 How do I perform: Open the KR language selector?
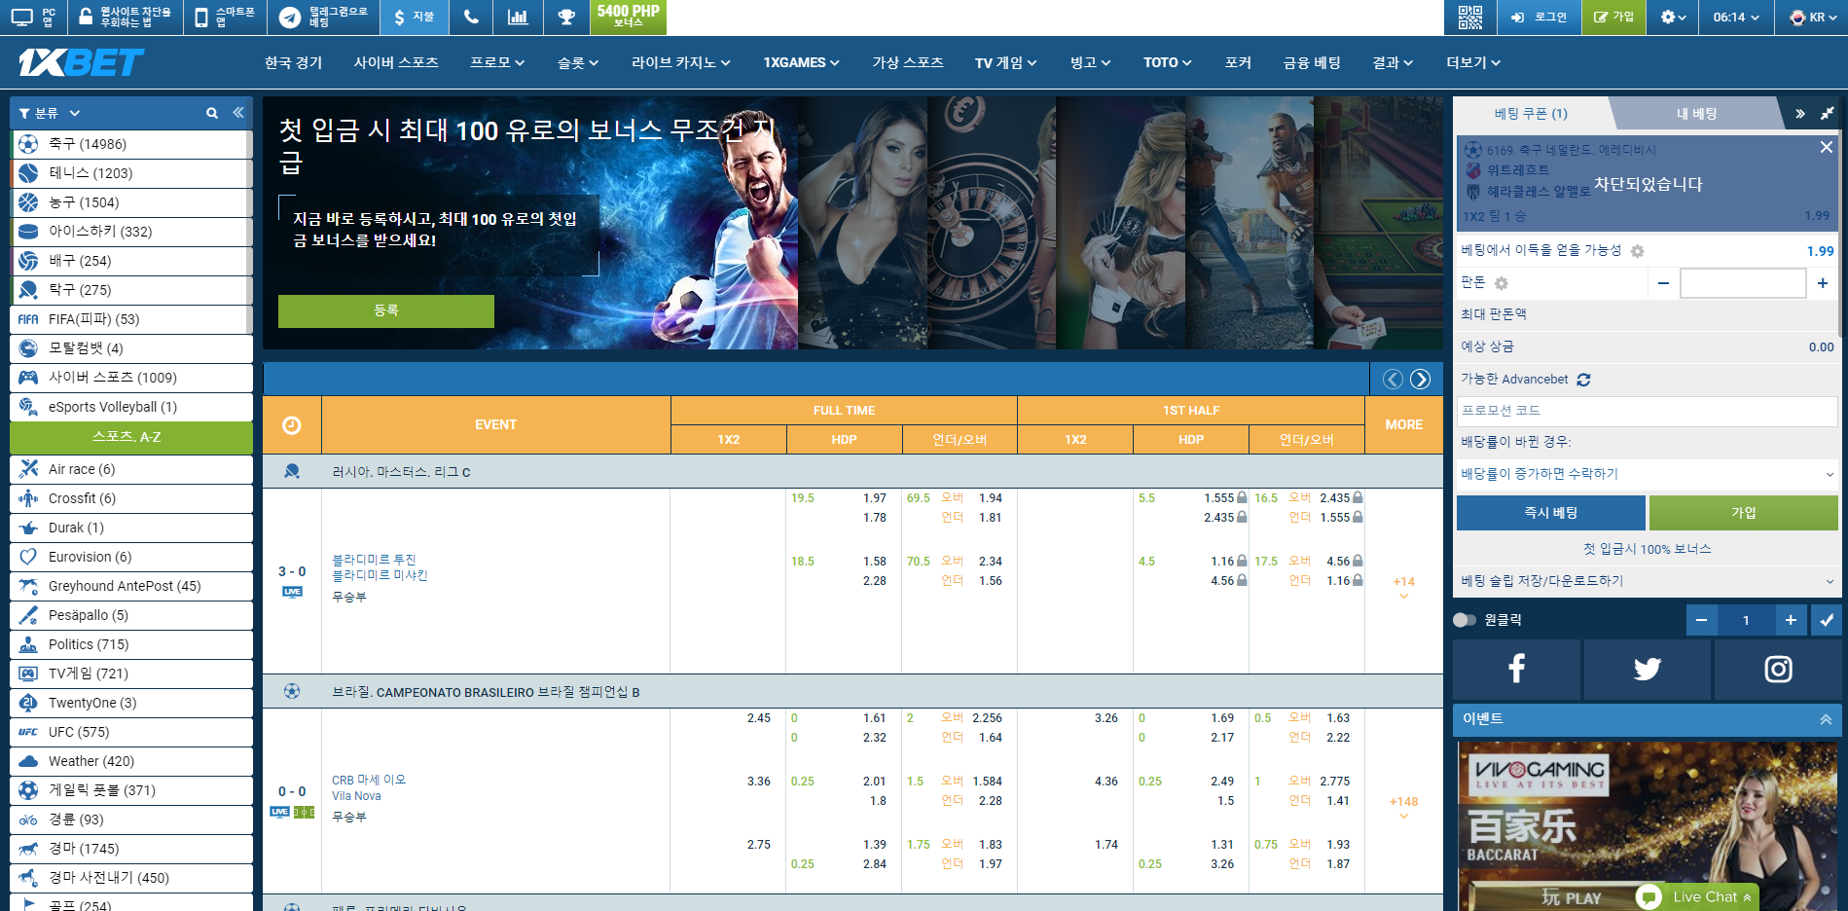point(1813,17)
